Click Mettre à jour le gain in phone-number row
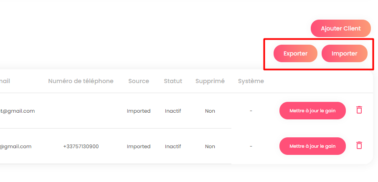This screenshot has width=378, height=182. coord(312,146)
